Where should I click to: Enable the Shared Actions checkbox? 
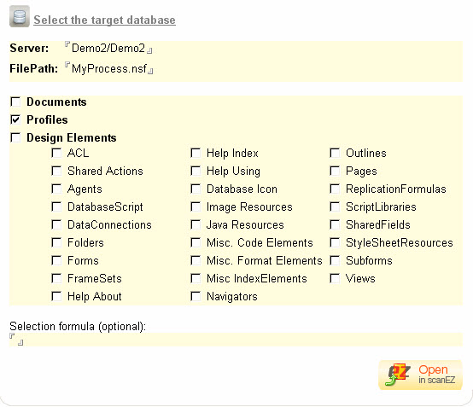(56, 171)
